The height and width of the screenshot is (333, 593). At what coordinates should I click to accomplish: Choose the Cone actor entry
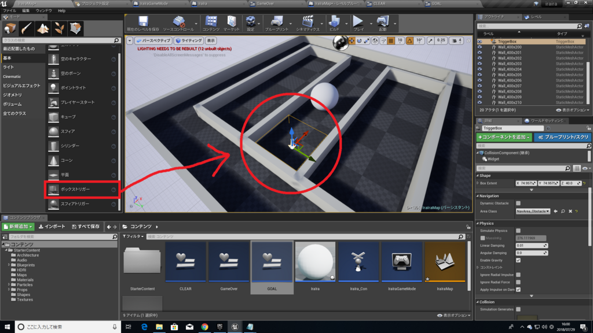[x=82, y=161]
